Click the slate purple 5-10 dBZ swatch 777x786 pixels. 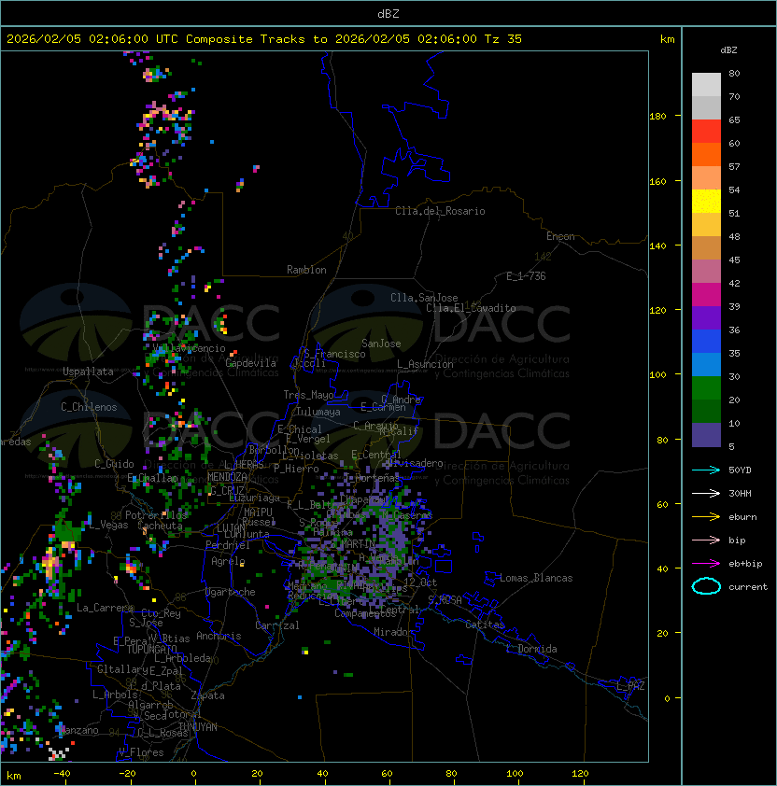pyautogui.click(x=706, y=435)
